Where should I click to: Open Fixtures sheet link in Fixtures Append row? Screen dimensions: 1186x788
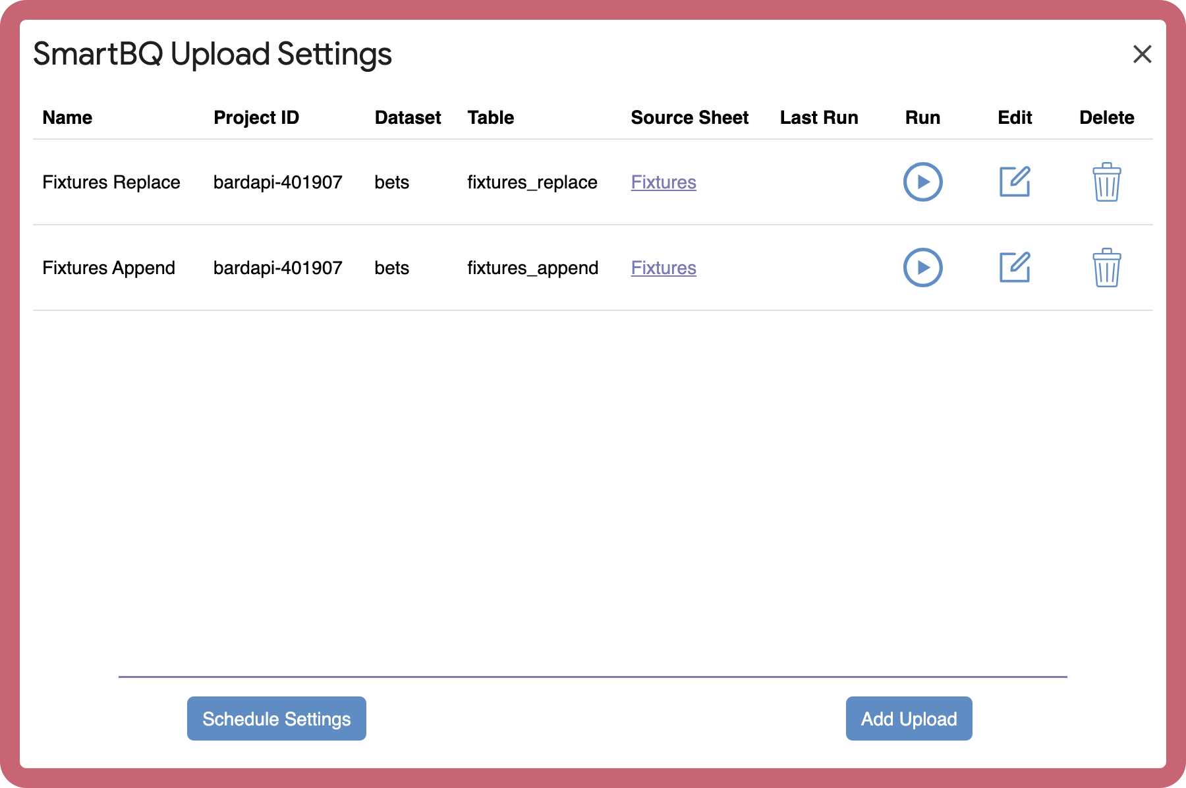[x=664, y=267]
